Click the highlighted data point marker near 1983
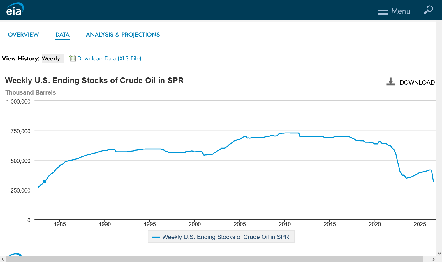The height and width of the screenshot is (262, 442). pos(44,181)
